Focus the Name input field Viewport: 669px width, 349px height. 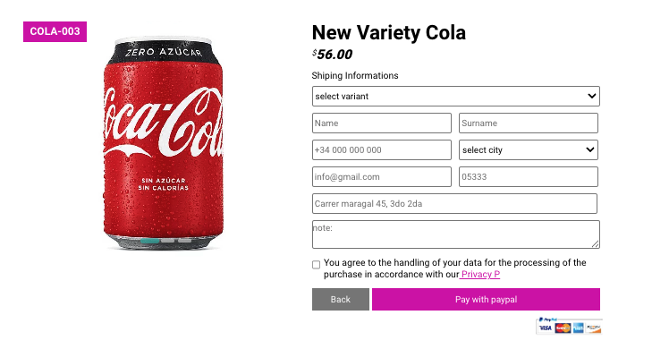point(381,123)
